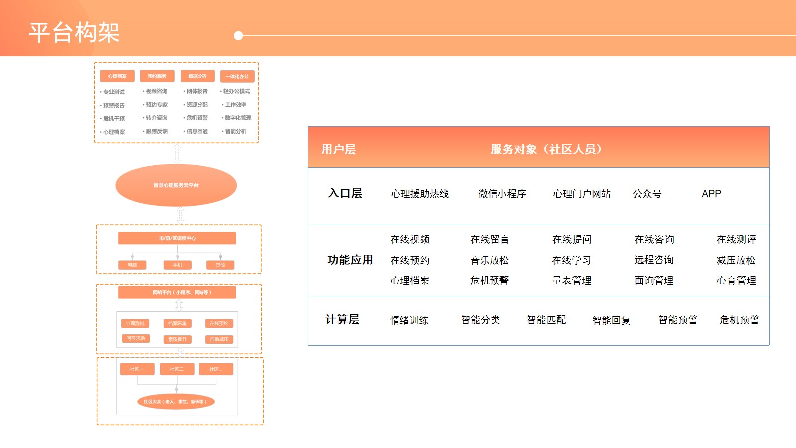The image size is (796, 448).
Task: Click the '入口层' row label
Action: (345, 193)
